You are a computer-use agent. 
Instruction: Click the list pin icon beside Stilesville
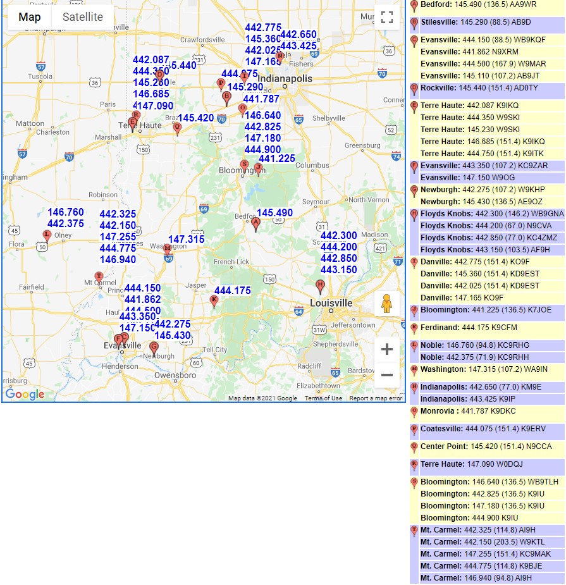click(414, 24)
